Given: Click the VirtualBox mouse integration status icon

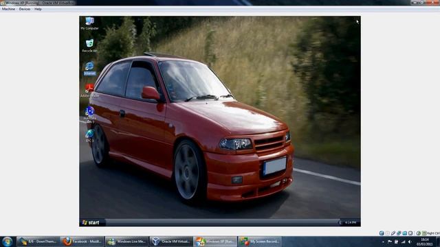Looking at the screenshot, I should 419,233.
